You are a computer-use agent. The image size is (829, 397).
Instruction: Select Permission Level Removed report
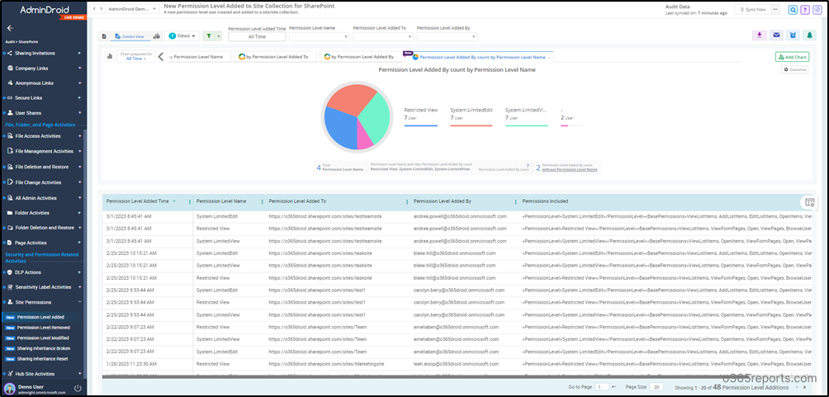point(42,328)
